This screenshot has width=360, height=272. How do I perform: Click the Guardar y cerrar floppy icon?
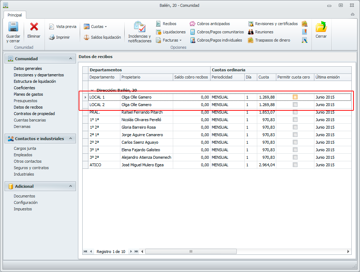click(13, 27)
